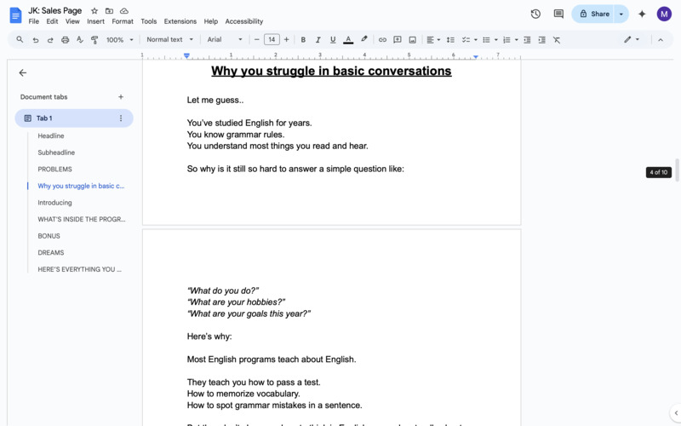This screenshot has height=426, width=681.
Task: Open the View menu
Action: pos(72,21)
